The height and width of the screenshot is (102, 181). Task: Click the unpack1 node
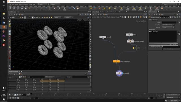click(119, 73)
